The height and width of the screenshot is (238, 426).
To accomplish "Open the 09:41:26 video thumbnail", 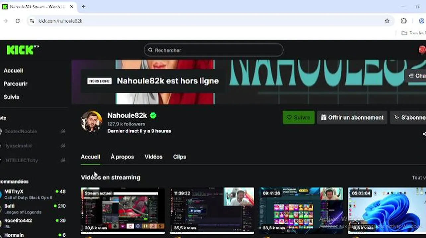I will coord(301,210).
